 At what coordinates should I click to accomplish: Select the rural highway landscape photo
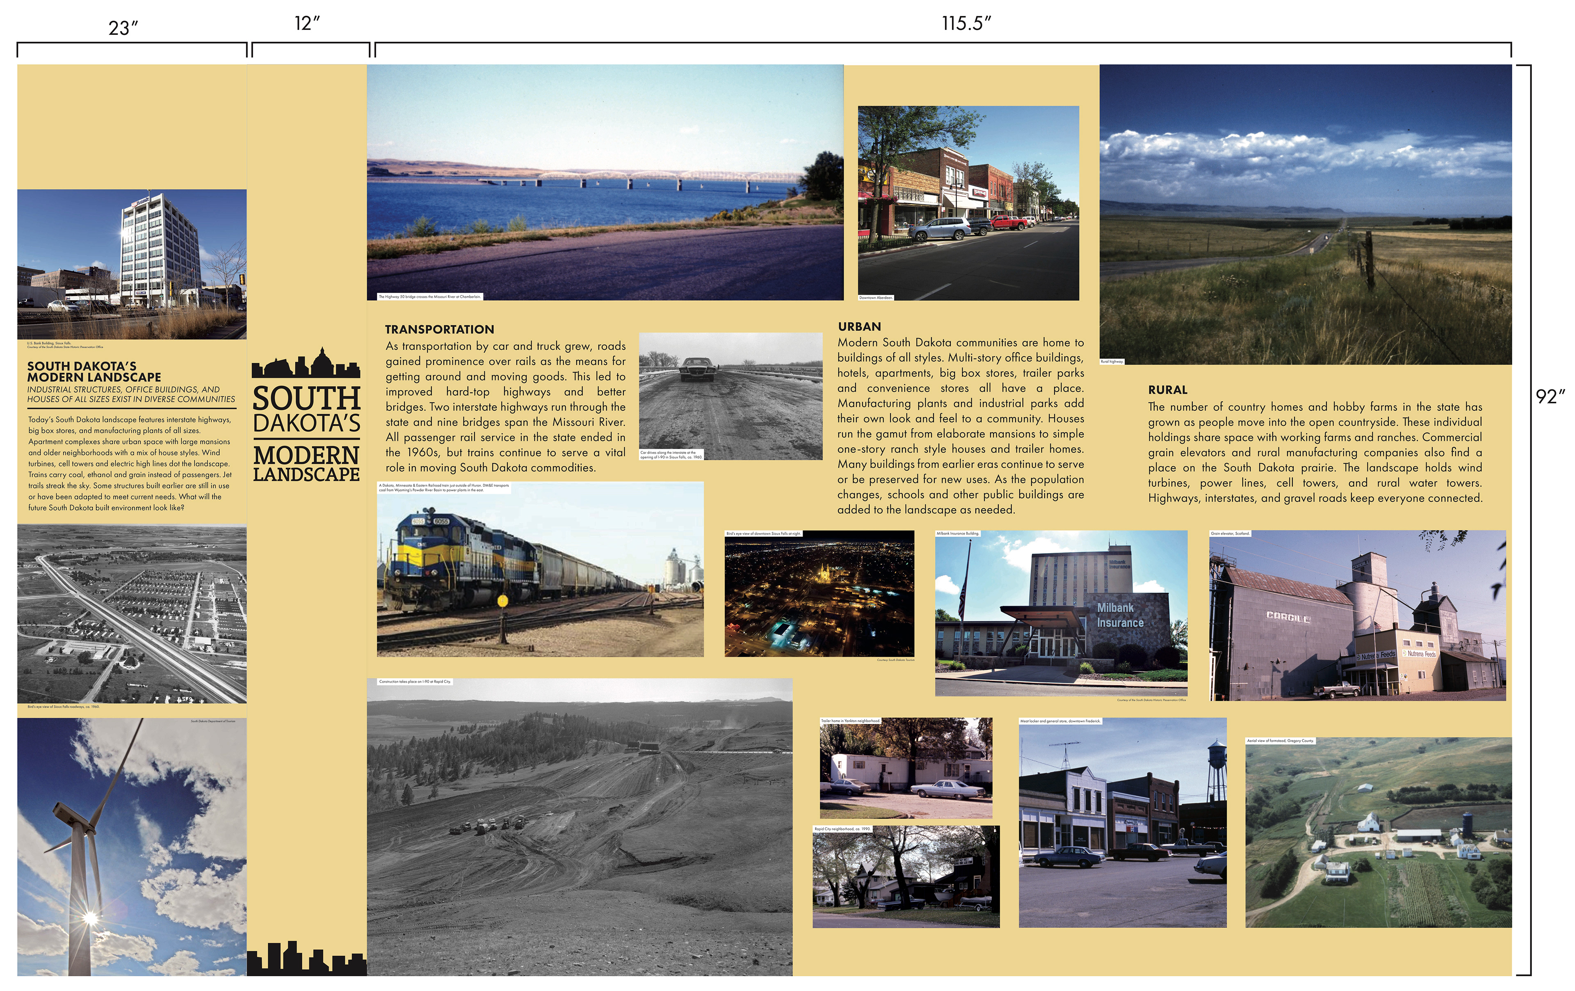pyautogui.click(x=1305, y=214)
